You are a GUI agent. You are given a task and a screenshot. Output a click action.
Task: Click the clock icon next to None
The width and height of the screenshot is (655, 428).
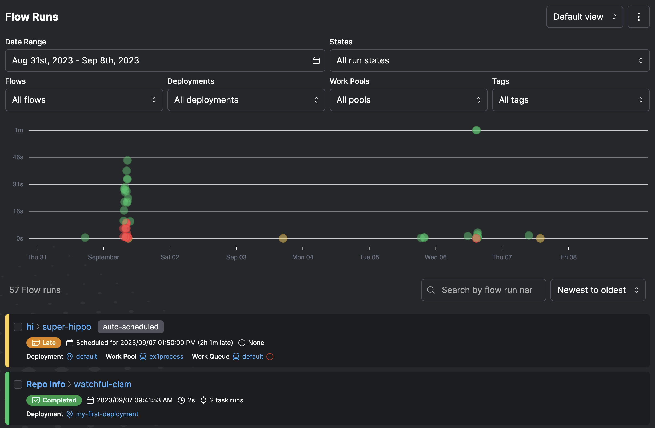[x=242, y=343]
